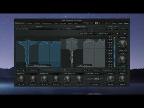Open the Presets dropdown showing Custom settings

(35, 29)
